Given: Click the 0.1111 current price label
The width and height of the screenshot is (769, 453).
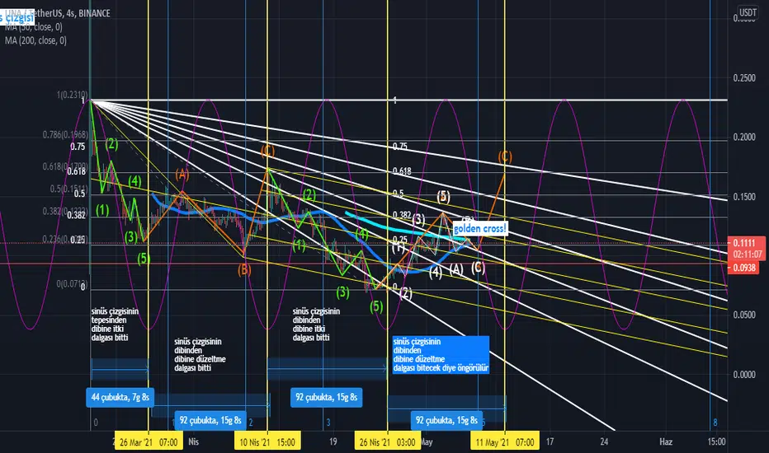Looking at the screenshot, I should click(744, 244).
